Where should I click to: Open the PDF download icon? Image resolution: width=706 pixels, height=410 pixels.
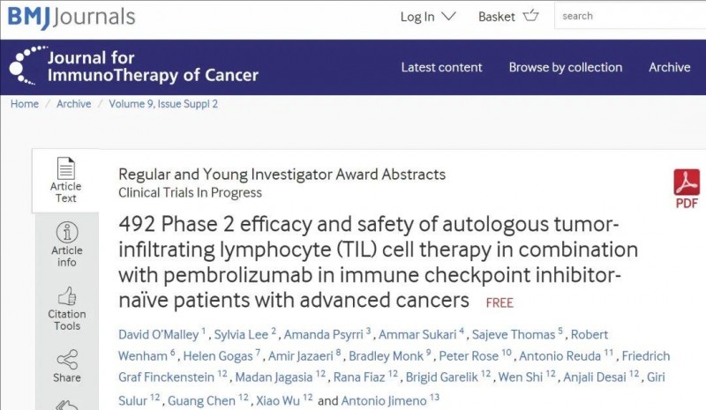(686, 183)
